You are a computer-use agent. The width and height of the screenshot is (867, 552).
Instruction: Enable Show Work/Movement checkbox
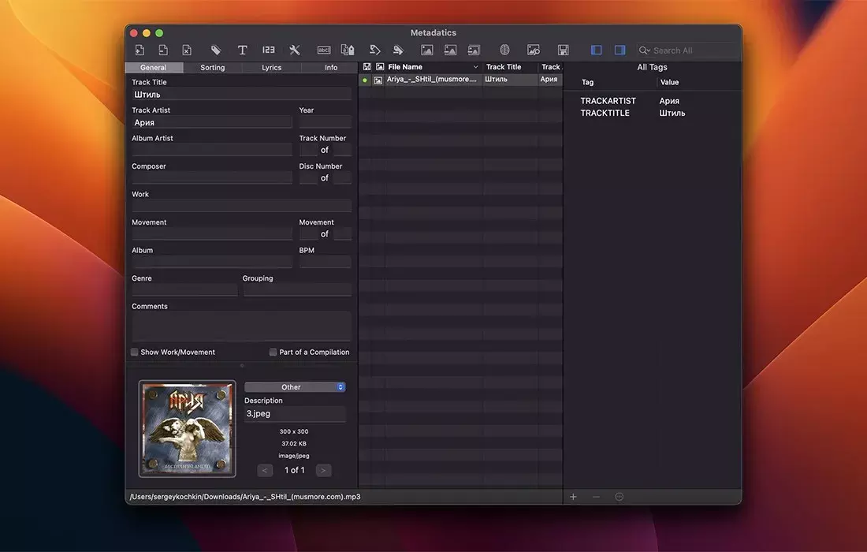click(x=135, y=352)
